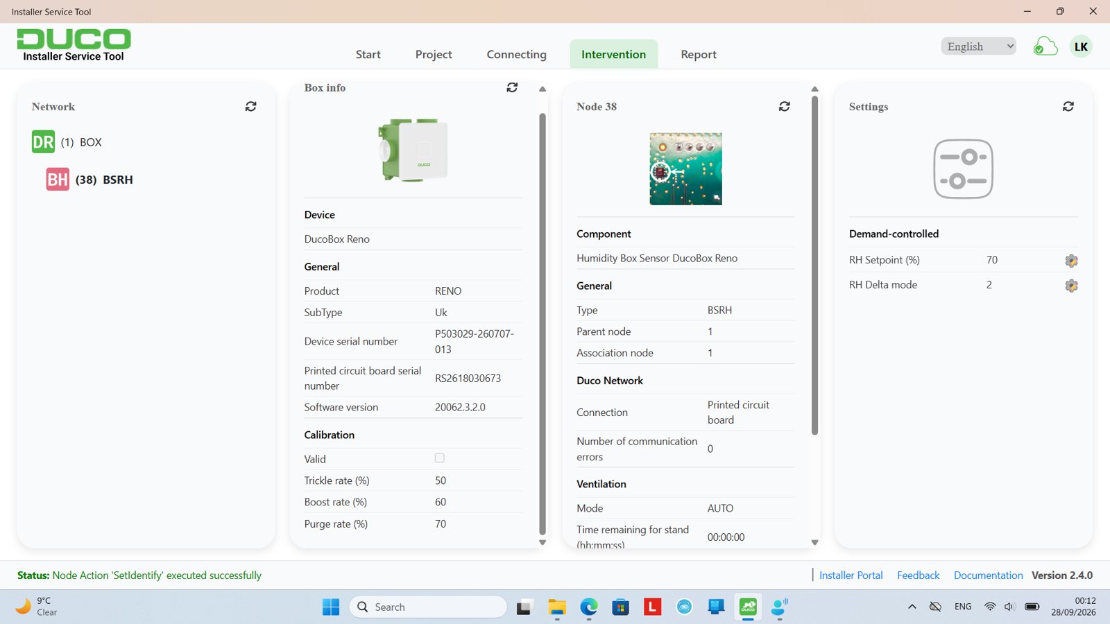1110x624 pixels.
Task: Click the DUCO Installer Service Tool logo
Action: [74, 46]
